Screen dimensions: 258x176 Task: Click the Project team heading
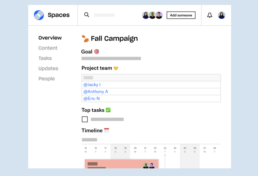97,68
